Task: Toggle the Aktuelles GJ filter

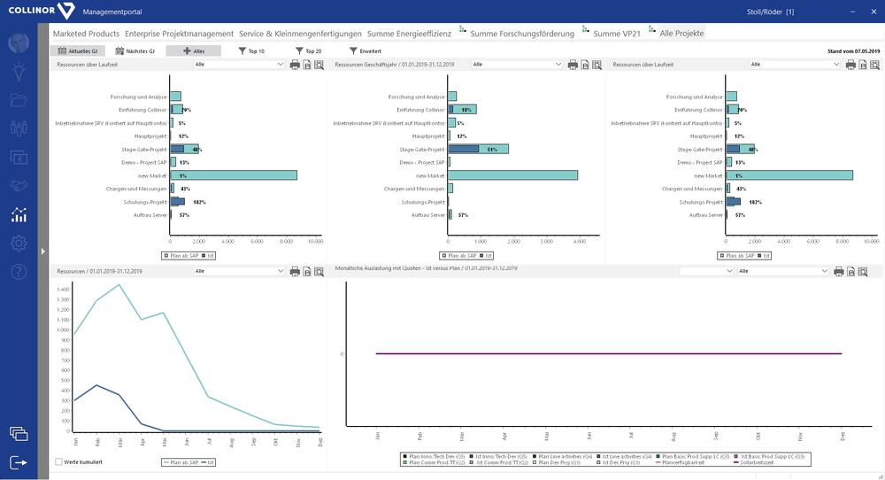Action: [x=78, y=51]
